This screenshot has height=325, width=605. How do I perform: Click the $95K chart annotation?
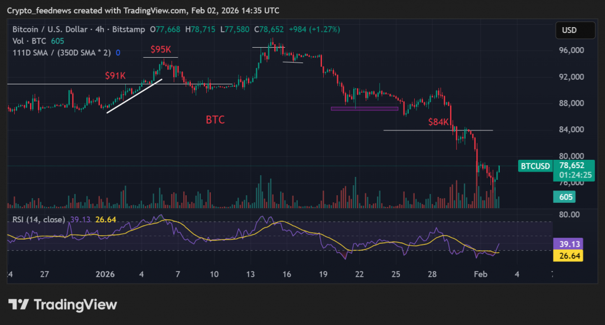[x=161, y=50]
